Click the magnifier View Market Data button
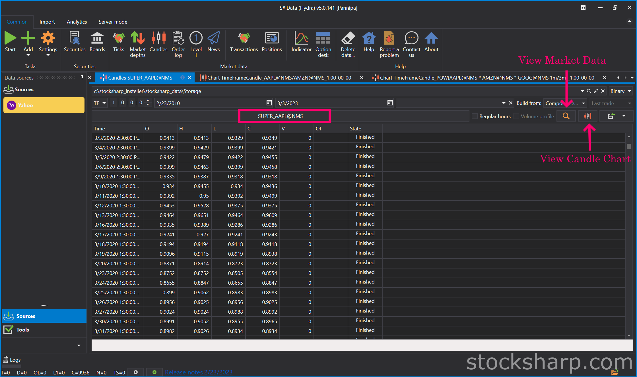Image resolution: width=637 pixels, height=377 pixels. point(566,116)
